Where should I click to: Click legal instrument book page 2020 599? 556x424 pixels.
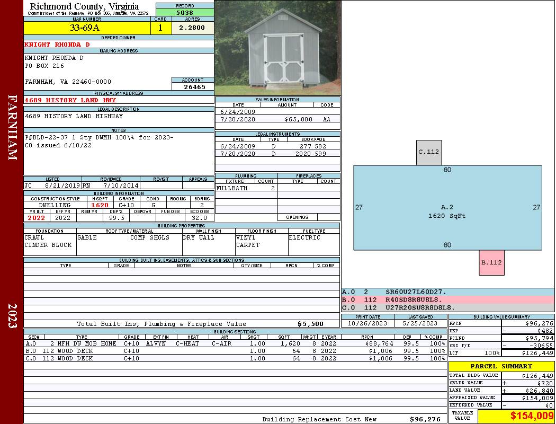point(311,154)
